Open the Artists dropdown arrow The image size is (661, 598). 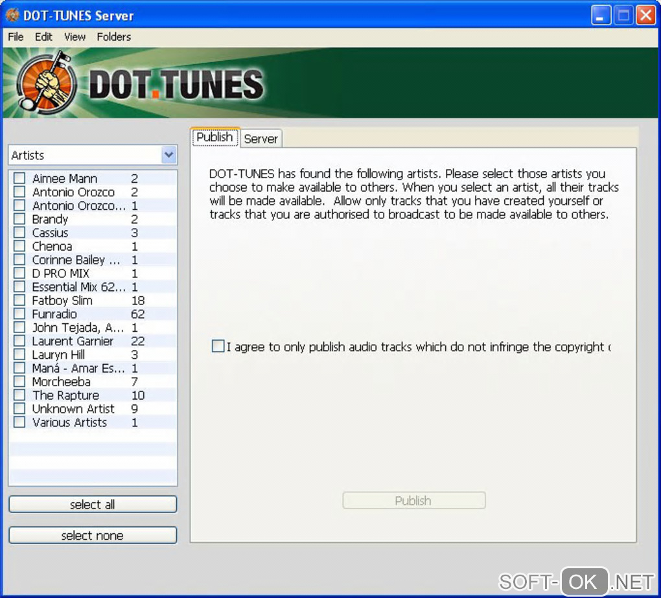point(168,155)
